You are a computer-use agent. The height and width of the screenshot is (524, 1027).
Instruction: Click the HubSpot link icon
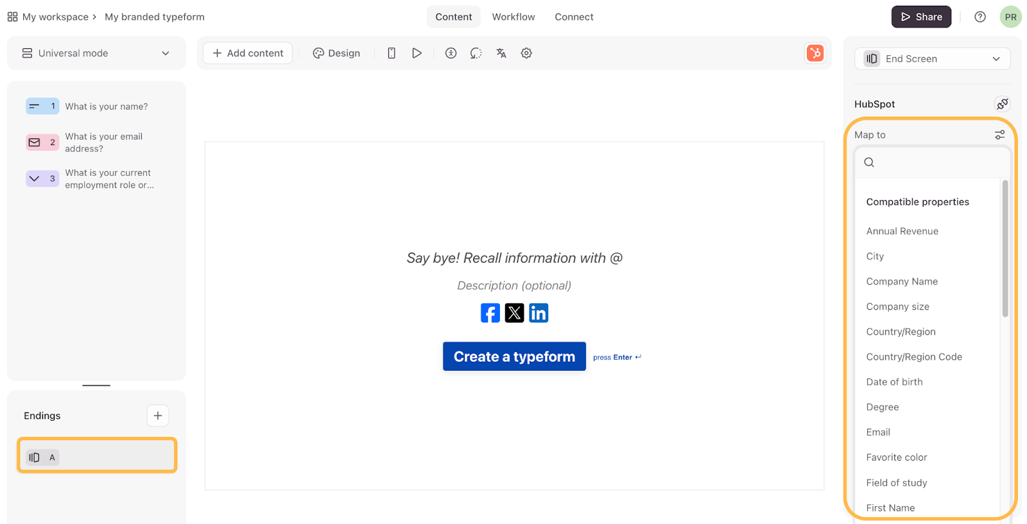pos(1003,104)
